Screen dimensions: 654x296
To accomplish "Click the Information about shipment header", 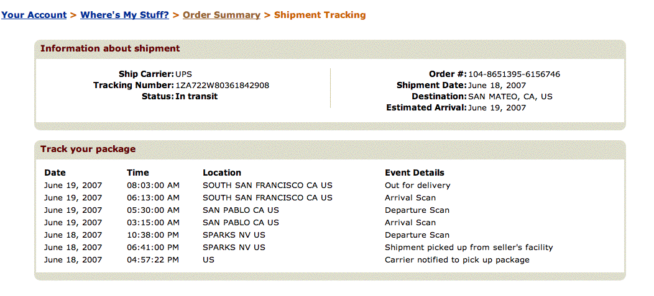I will click(110, 48).
